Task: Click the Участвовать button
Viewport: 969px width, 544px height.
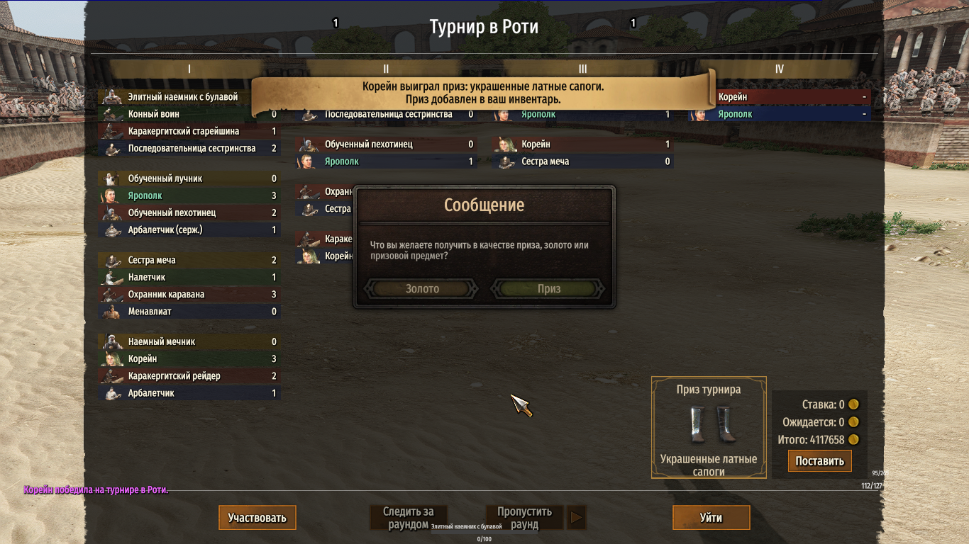Action: pos(258,518)
